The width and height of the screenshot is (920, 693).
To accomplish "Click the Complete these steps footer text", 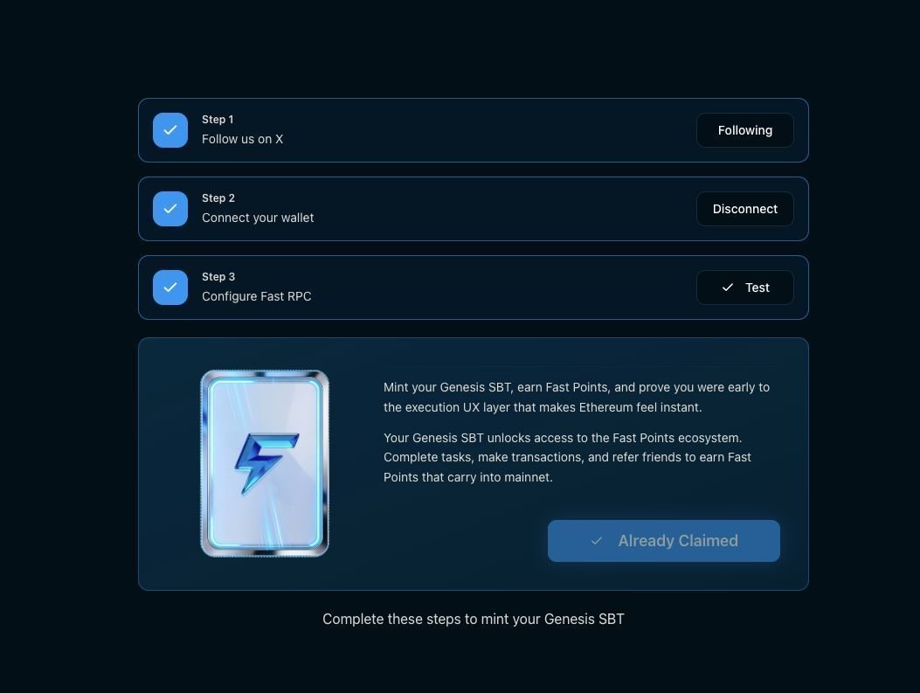I will click(474, 619).
